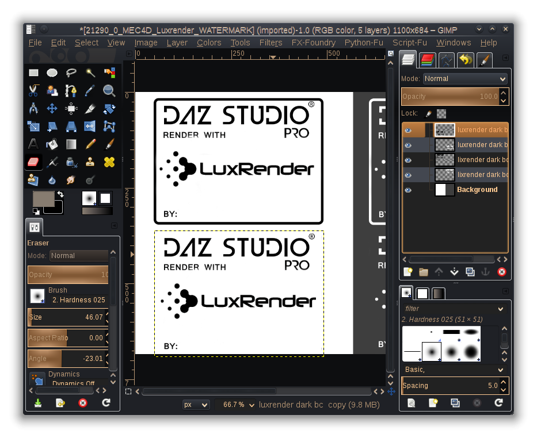537x438 pixels.
Task: Toggle the lock alpha channel checkerboard
Action: (x=441, y=113)
